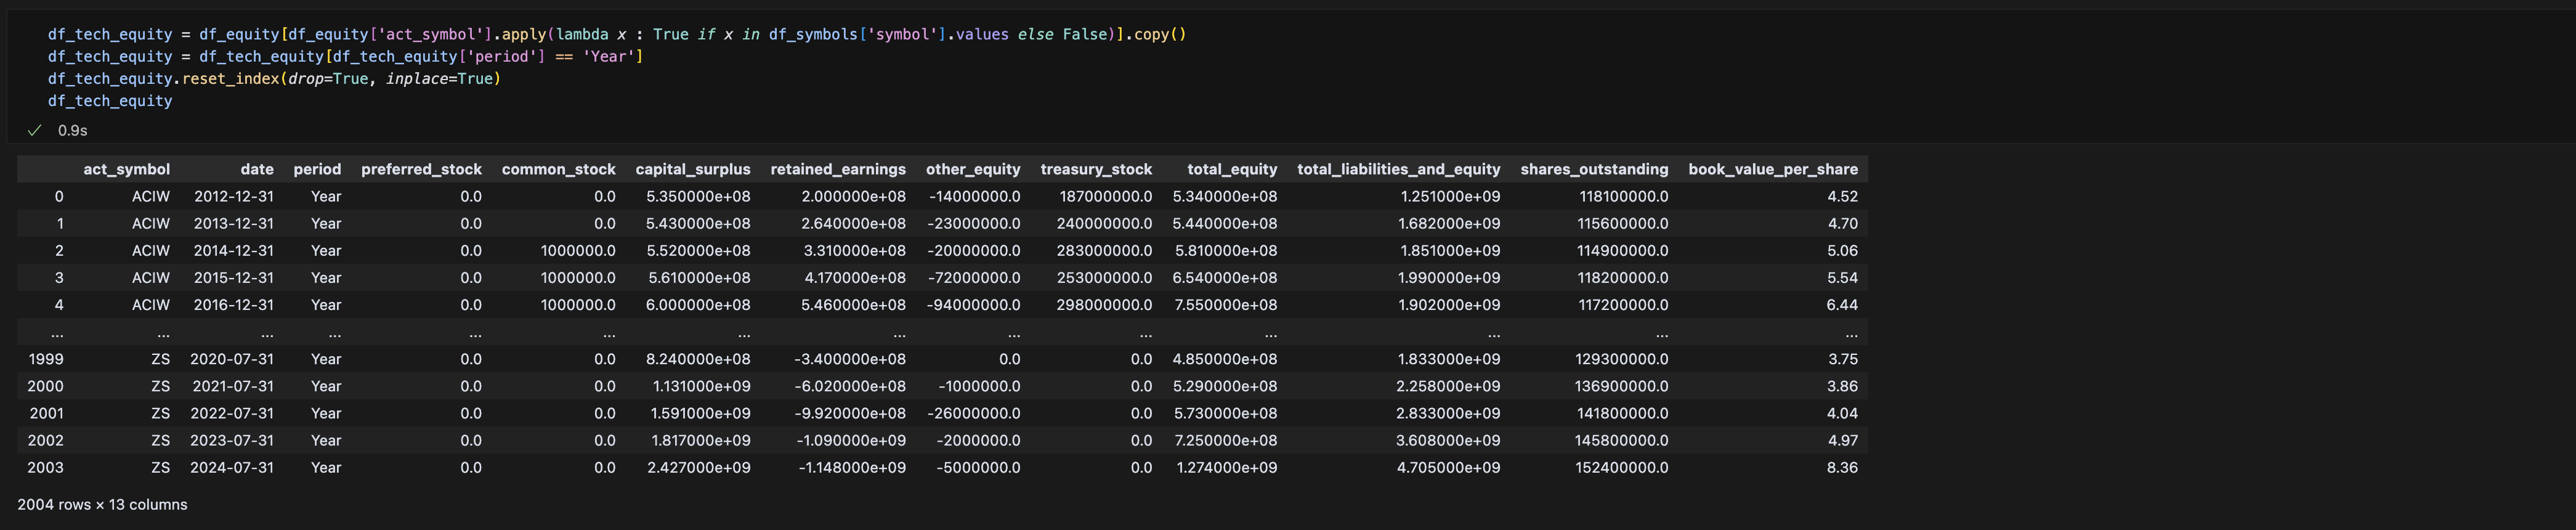Select the date cell 2020-07-31
Image resolution: width=2576 pixels, height=530 pixels.
click(x=232, y=358)
